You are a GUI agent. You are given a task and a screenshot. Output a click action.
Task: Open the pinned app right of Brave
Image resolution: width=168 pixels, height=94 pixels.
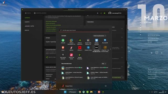(71, 48)
